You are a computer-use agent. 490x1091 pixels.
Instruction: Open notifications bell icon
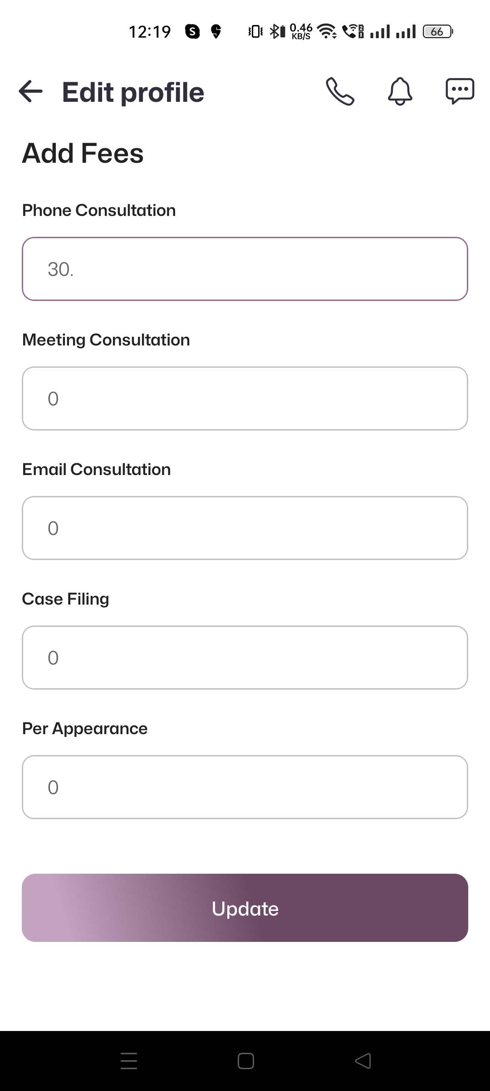pyautogui.click(x=400, y=91)
